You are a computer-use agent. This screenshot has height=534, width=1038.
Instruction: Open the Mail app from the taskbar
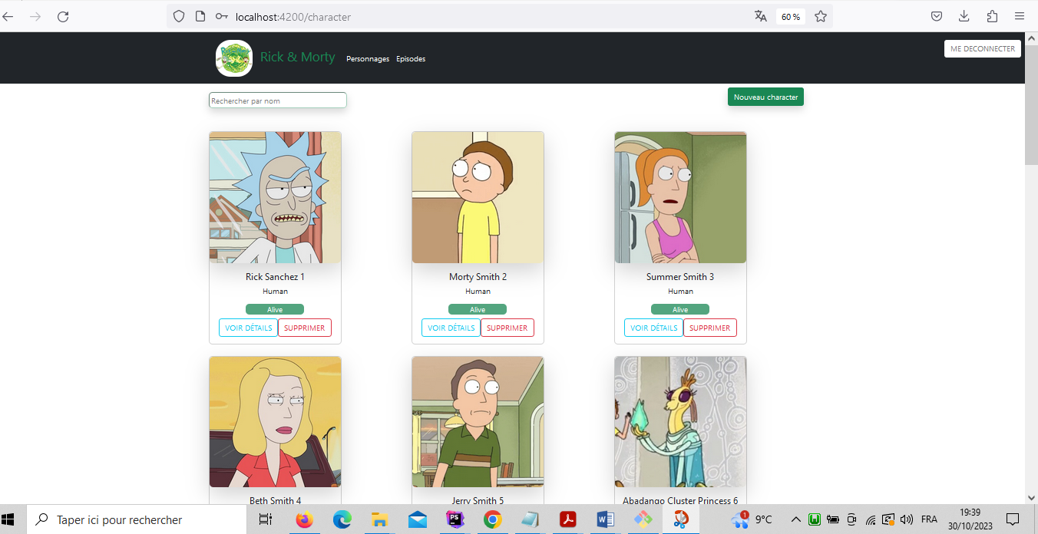click(x=418, y=519)
